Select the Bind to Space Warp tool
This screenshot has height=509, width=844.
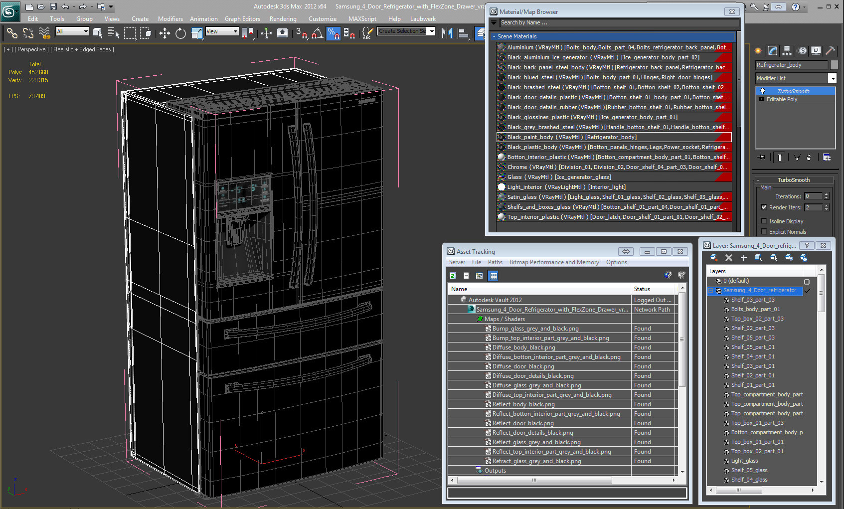point(44,33)
